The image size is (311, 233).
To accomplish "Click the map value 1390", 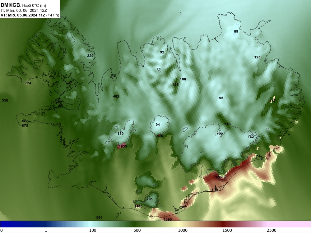I will click(168, 219).
